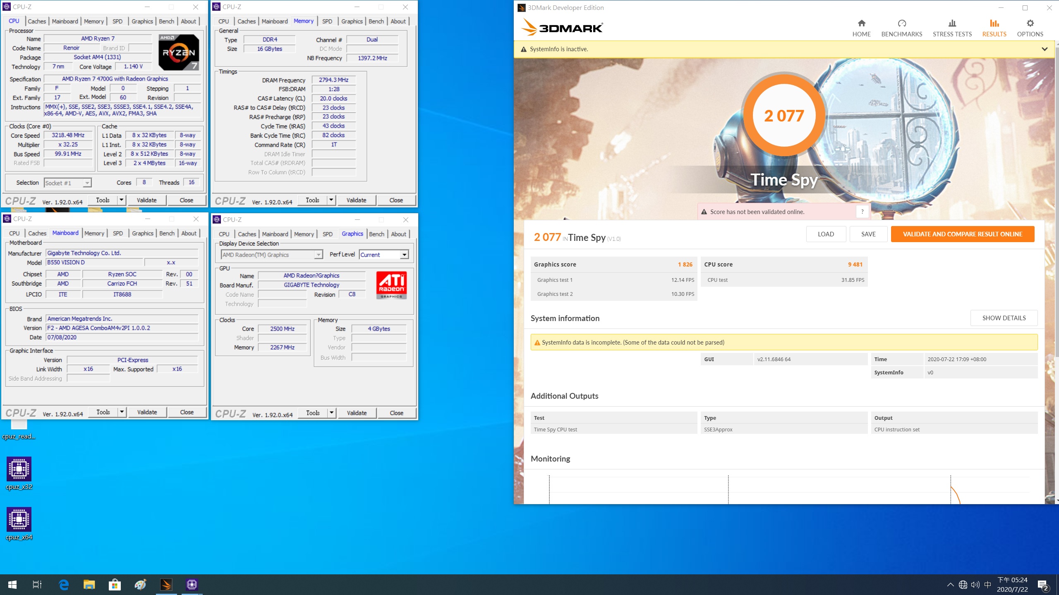Image resolution: width=1059 pixels, height=595 pixels.
Task: Click LOAD result button
Action: pyautogui.click(x=826, y=234)
